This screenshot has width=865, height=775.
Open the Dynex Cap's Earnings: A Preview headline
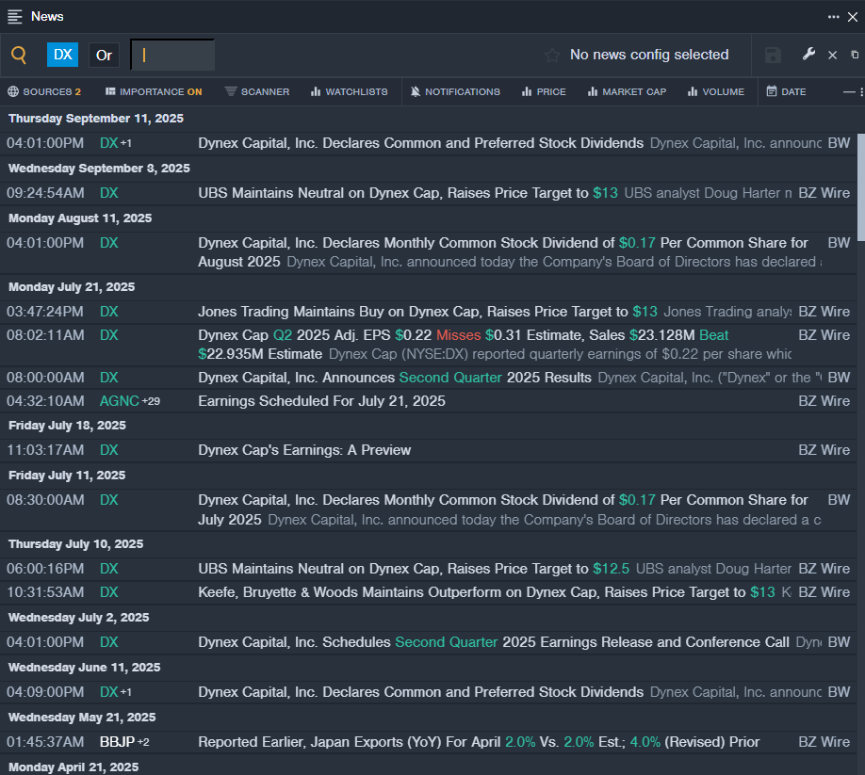coord(304,450)
